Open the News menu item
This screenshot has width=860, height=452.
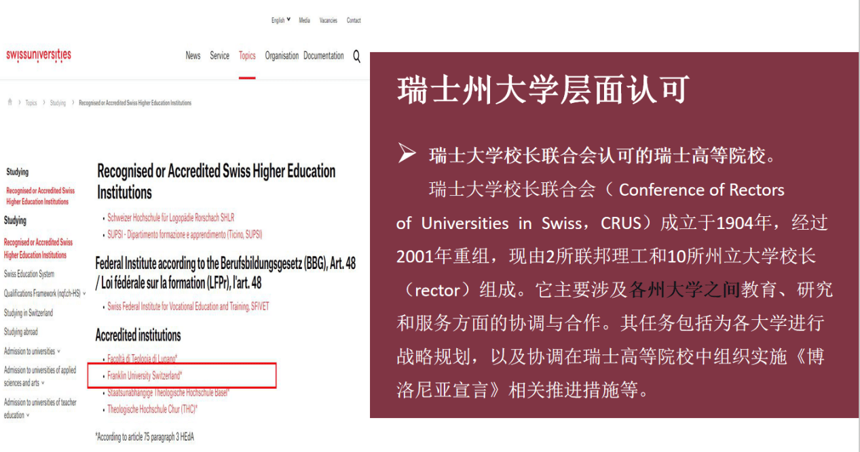[193, 56]
